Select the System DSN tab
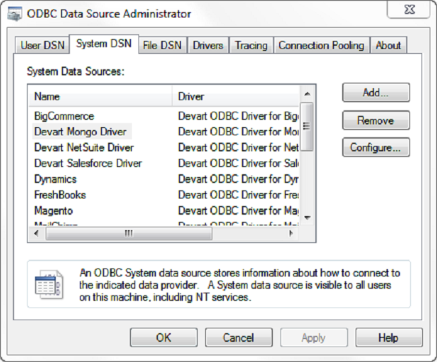The width and height of the screenshot is (437, 362). point(104,44)
